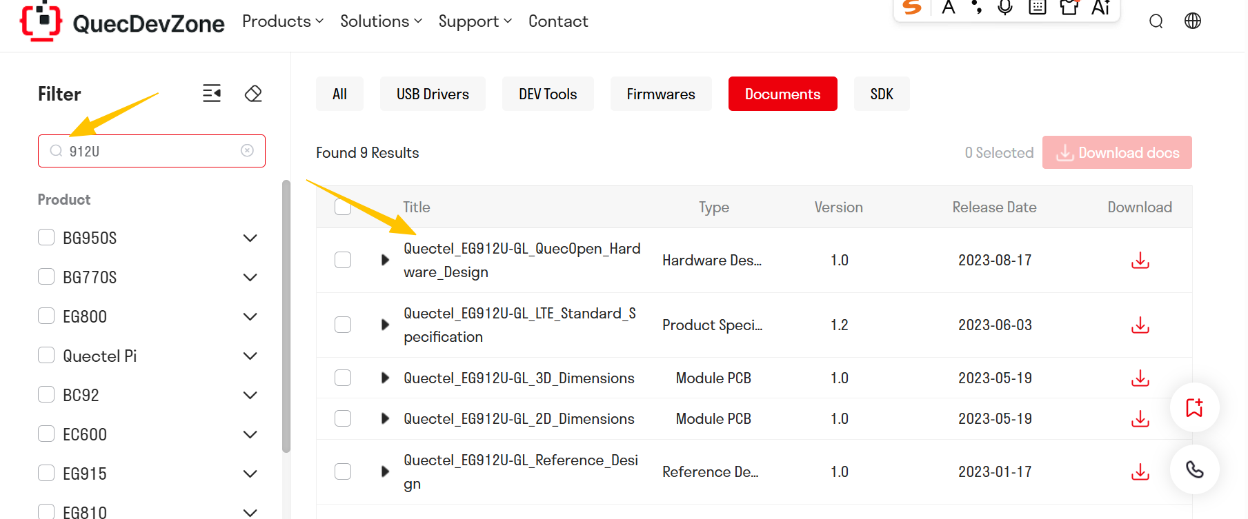Image resolution: width=1248 pixels, height=519 pixels.
Task: Click the floating bookmark add button
Action: pyautogui.click(x=1195, y=407)
